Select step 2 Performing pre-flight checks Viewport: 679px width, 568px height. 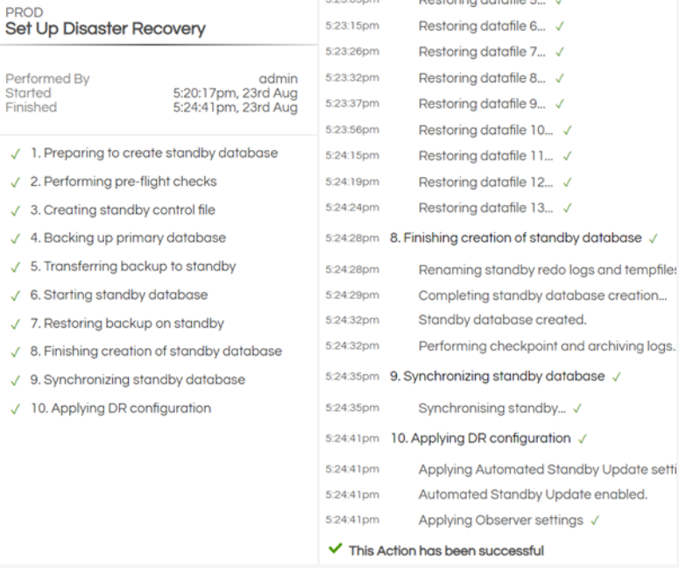pyautogui.click(x=124, y=181)
